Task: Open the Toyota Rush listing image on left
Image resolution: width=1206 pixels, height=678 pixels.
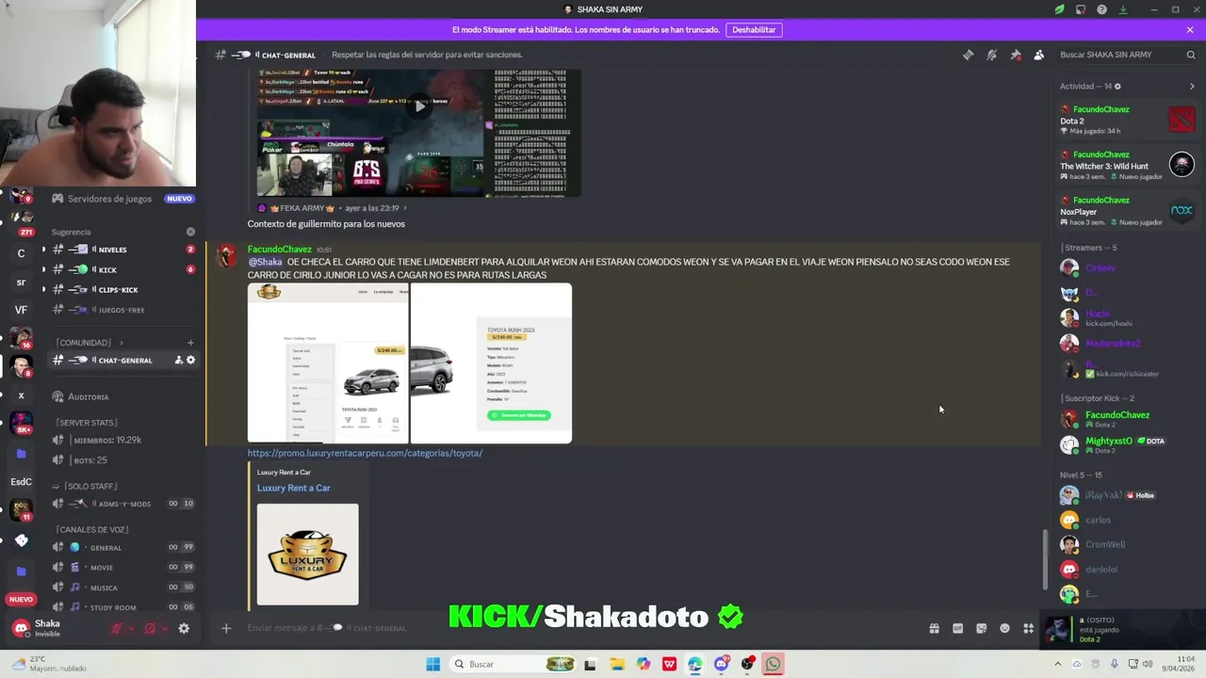Action: click(x=328, y=363)
